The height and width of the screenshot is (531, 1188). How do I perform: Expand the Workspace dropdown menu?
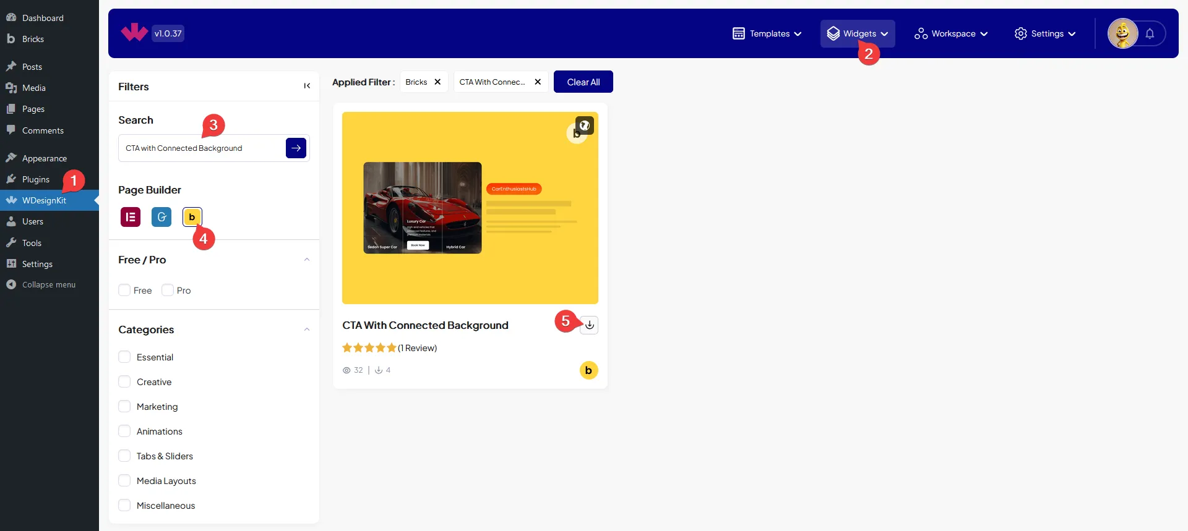[952, 34]
